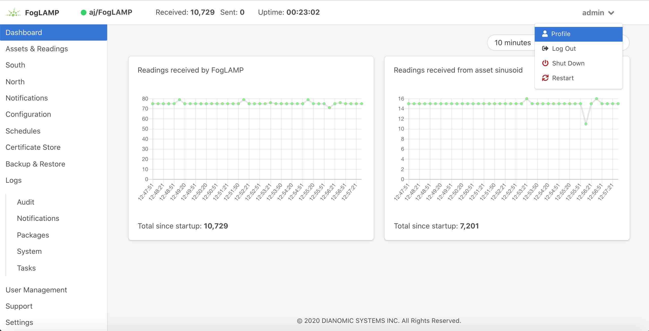This screenshot has height=331, width=649.
Task: Go to the Backup & Restore page
Action: point(35,164)
